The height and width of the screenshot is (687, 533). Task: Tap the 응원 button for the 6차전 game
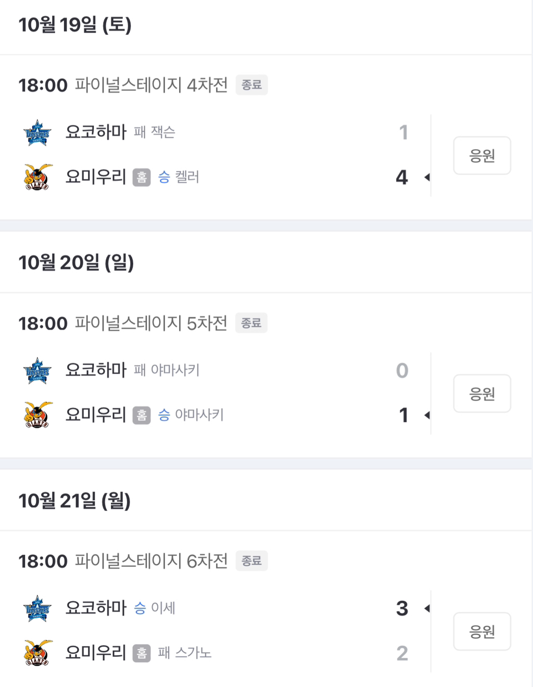[x=481, y=631]
